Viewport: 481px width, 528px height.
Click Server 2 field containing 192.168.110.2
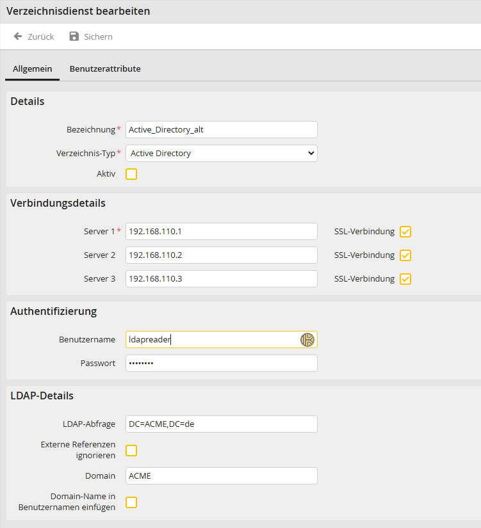click(x=222, y=255)
